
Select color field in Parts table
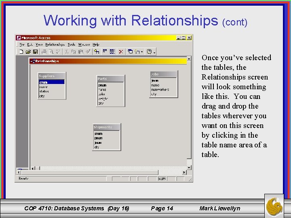[111, 94]
